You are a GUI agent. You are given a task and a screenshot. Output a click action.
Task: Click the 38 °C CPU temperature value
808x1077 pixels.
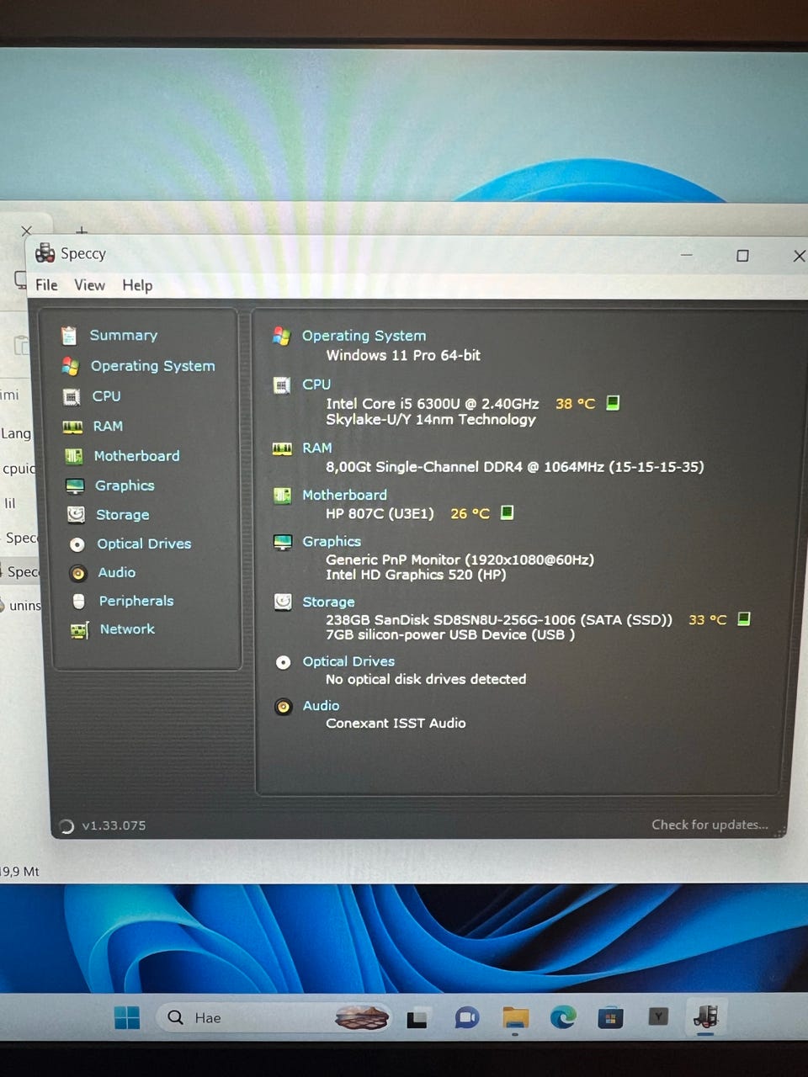pyautogui.click(x=575, y=404)
